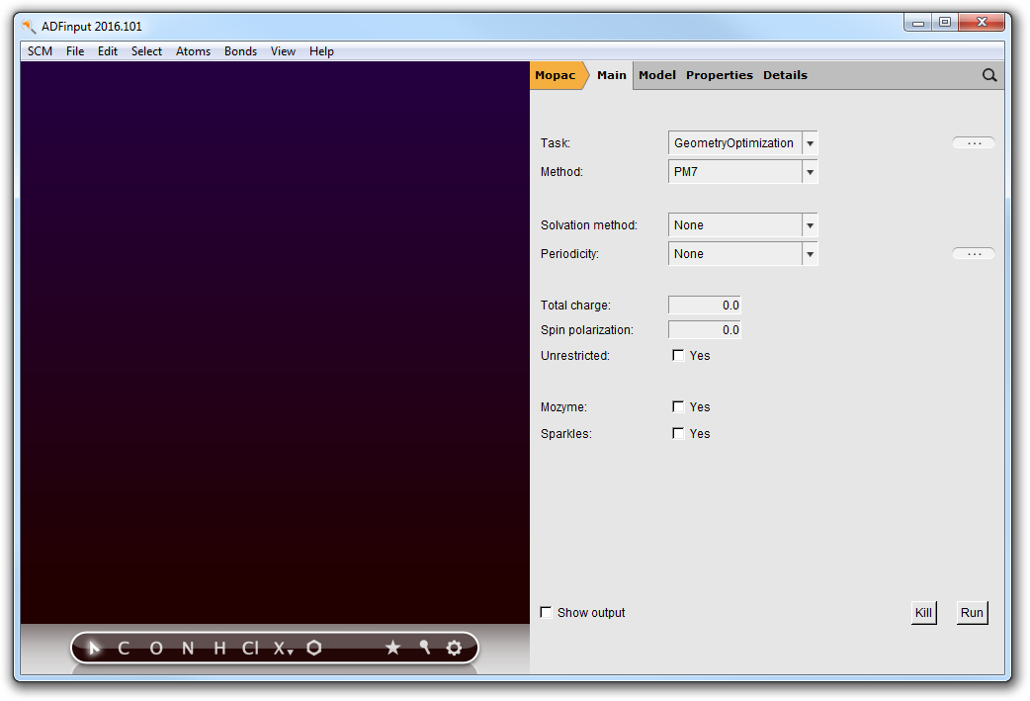1030x701 pixels.
Task: Maximize the ADFinput window
Action: tap(945, 23)
